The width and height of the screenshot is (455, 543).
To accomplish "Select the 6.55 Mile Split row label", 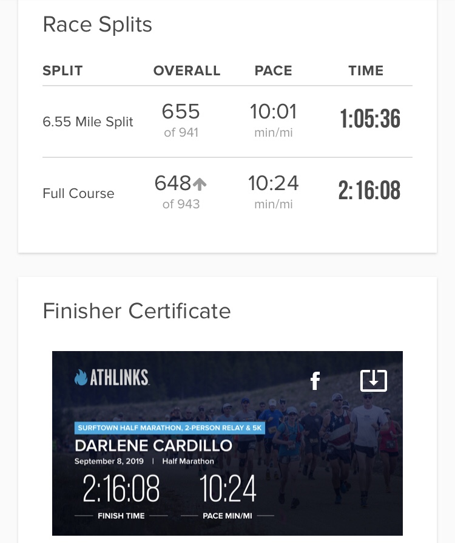I will (x=88, y=121).
